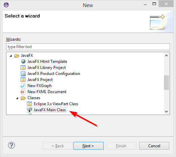176x157 pixels.
Task: Click the wizard list scroll up arrow
Action: click(167, 55)
